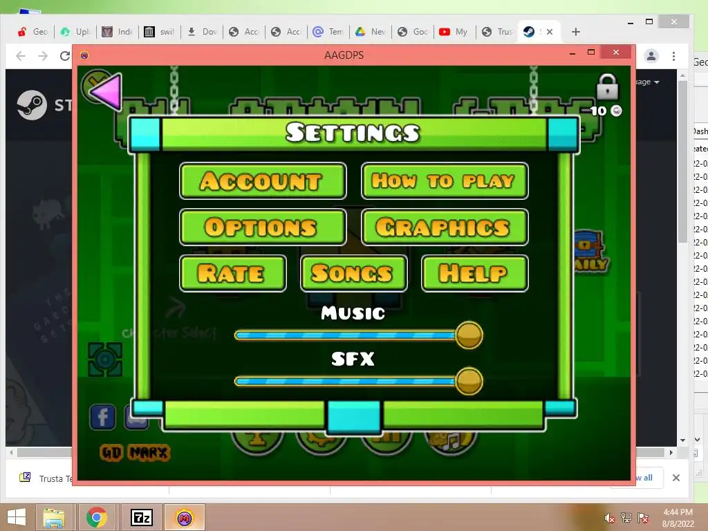The image size is (708, 531).
Task: Click the browser vertical scrollbar down arrow
Action: (x=682, y=440)
